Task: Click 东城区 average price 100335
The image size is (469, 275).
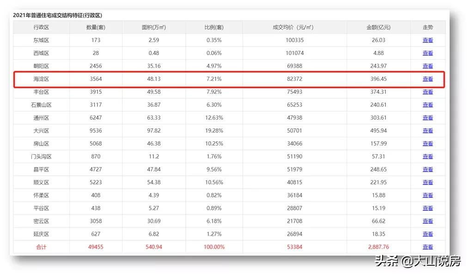Action: (295, 40)
